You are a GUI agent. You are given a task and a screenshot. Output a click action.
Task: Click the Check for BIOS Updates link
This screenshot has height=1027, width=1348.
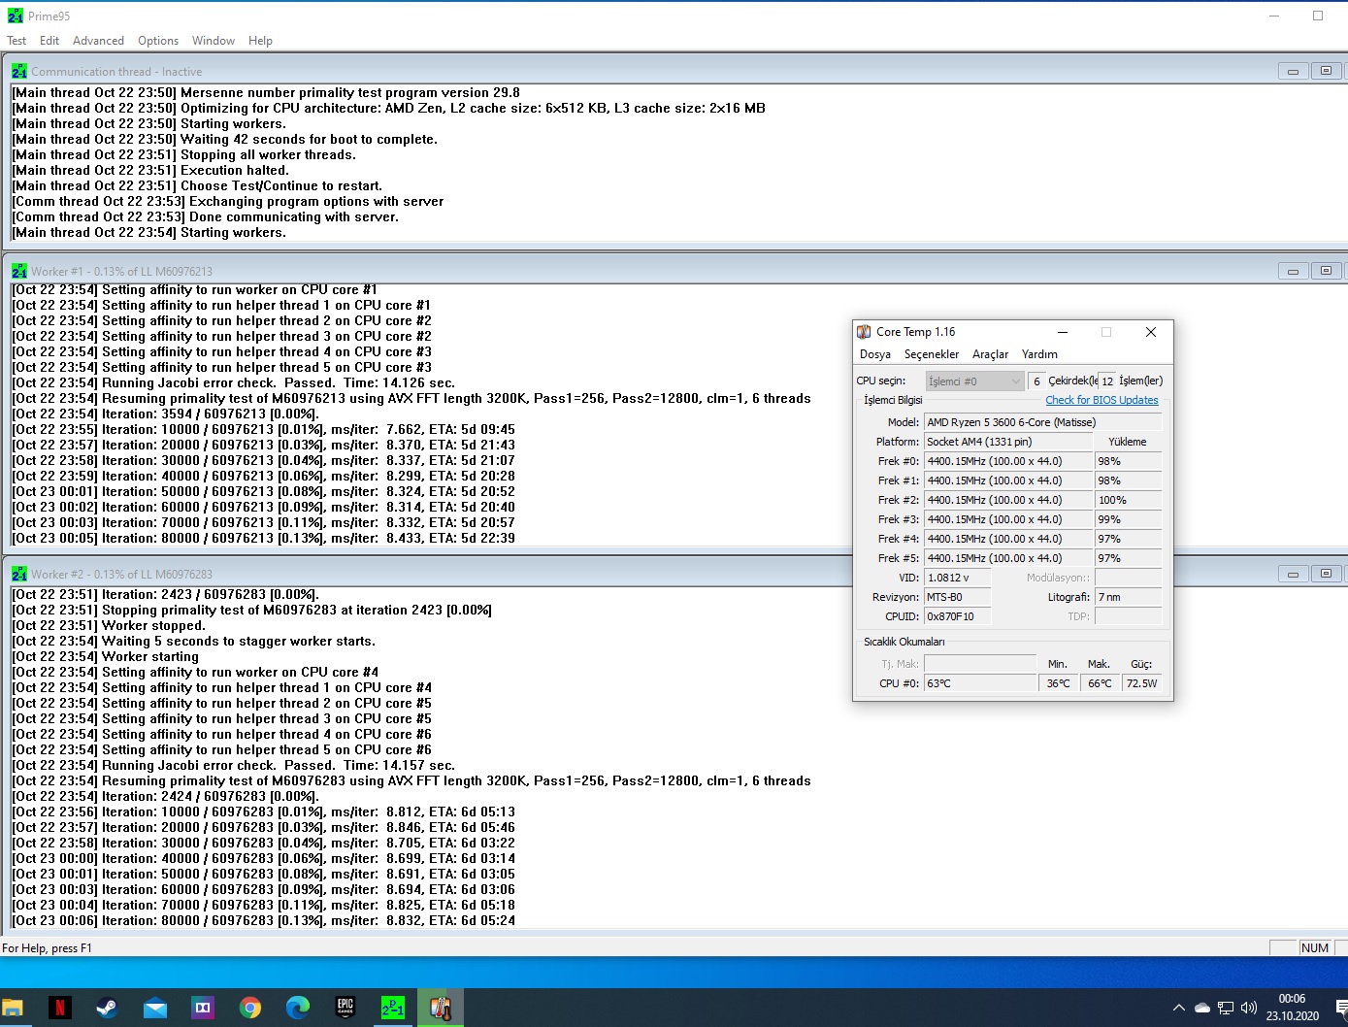pos(1101,400)
